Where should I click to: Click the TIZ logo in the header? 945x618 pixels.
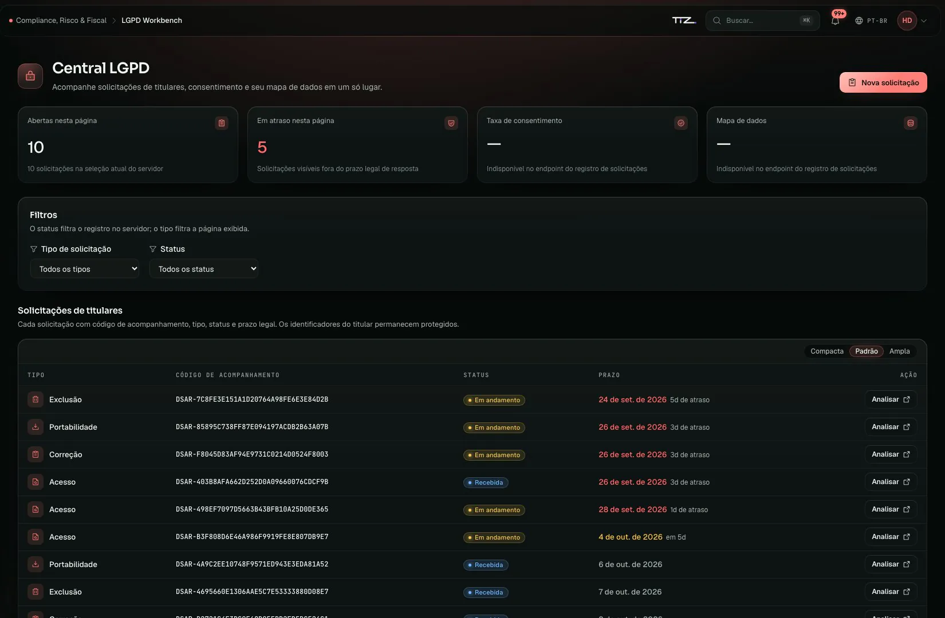(684, 21)
